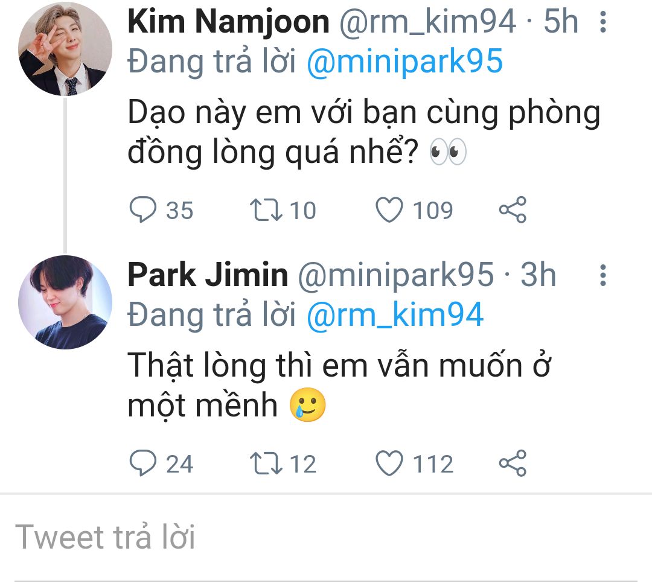
Task: Share Kim Namjoon's tweet
Action: pyautogui.click(x=513, y=210)
